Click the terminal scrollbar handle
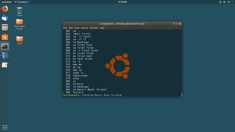Image resolution: width=235 pixels, height=132 pixels. point(182,95)
